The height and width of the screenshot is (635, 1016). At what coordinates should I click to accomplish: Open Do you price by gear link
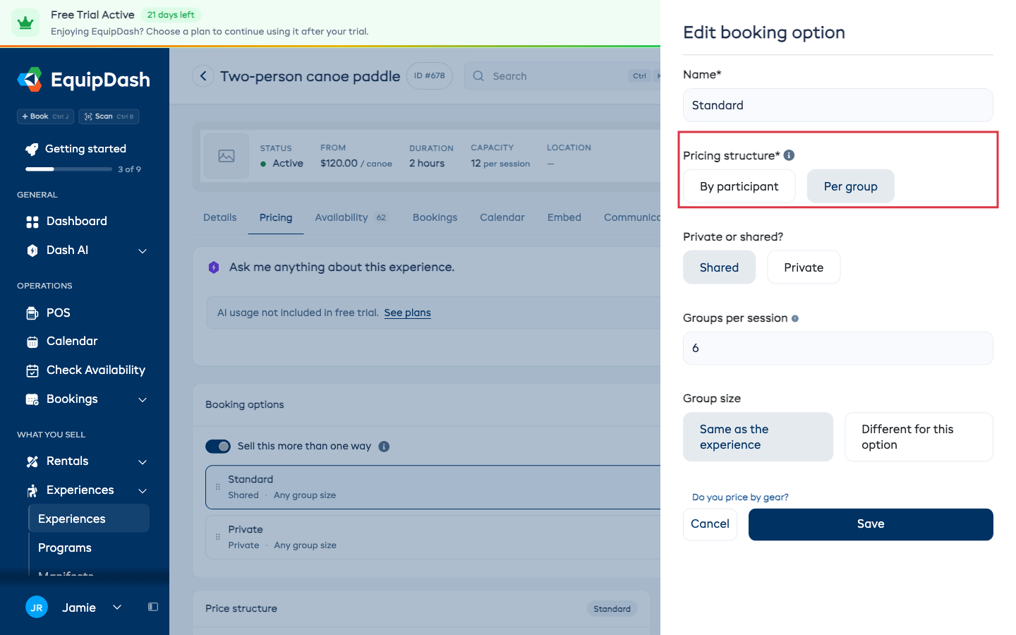(x=740, y=497)
